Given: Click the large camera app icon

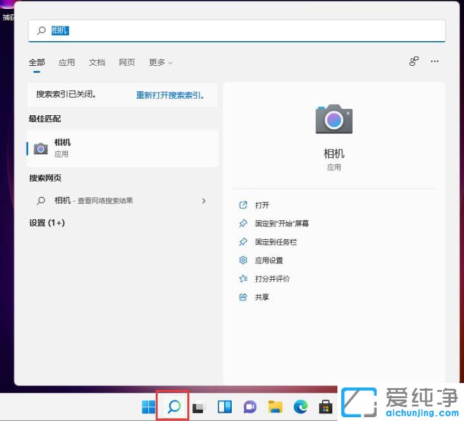Looking at the screenshot, I should pyautogui.click(x=334, y=119).
